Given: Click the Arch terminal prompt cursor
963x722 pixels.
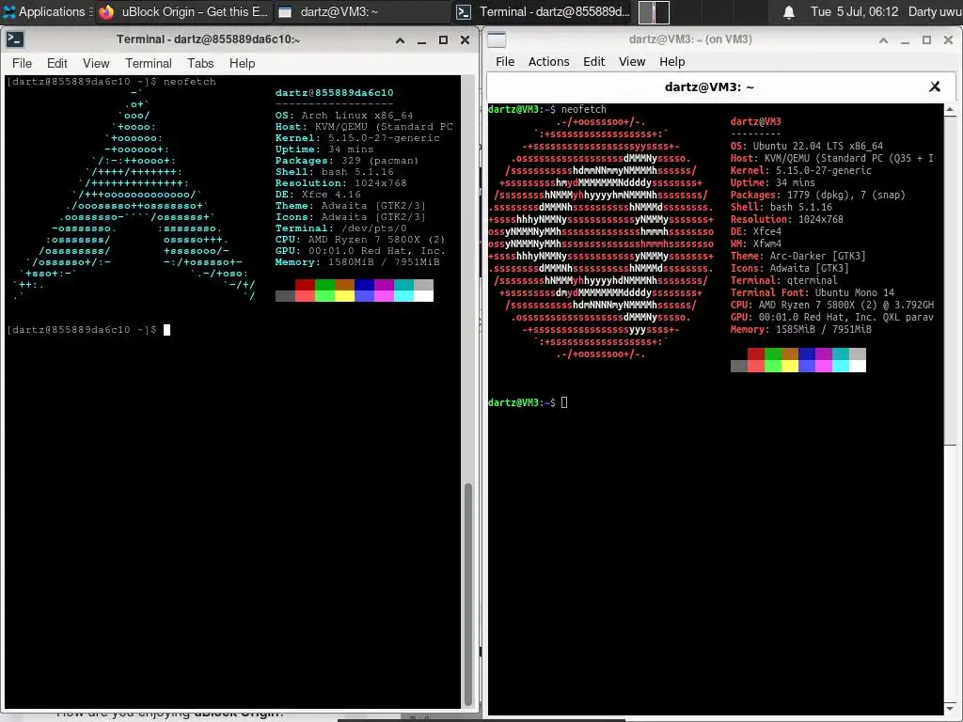Looking at the screenshot, I should 167,330.
